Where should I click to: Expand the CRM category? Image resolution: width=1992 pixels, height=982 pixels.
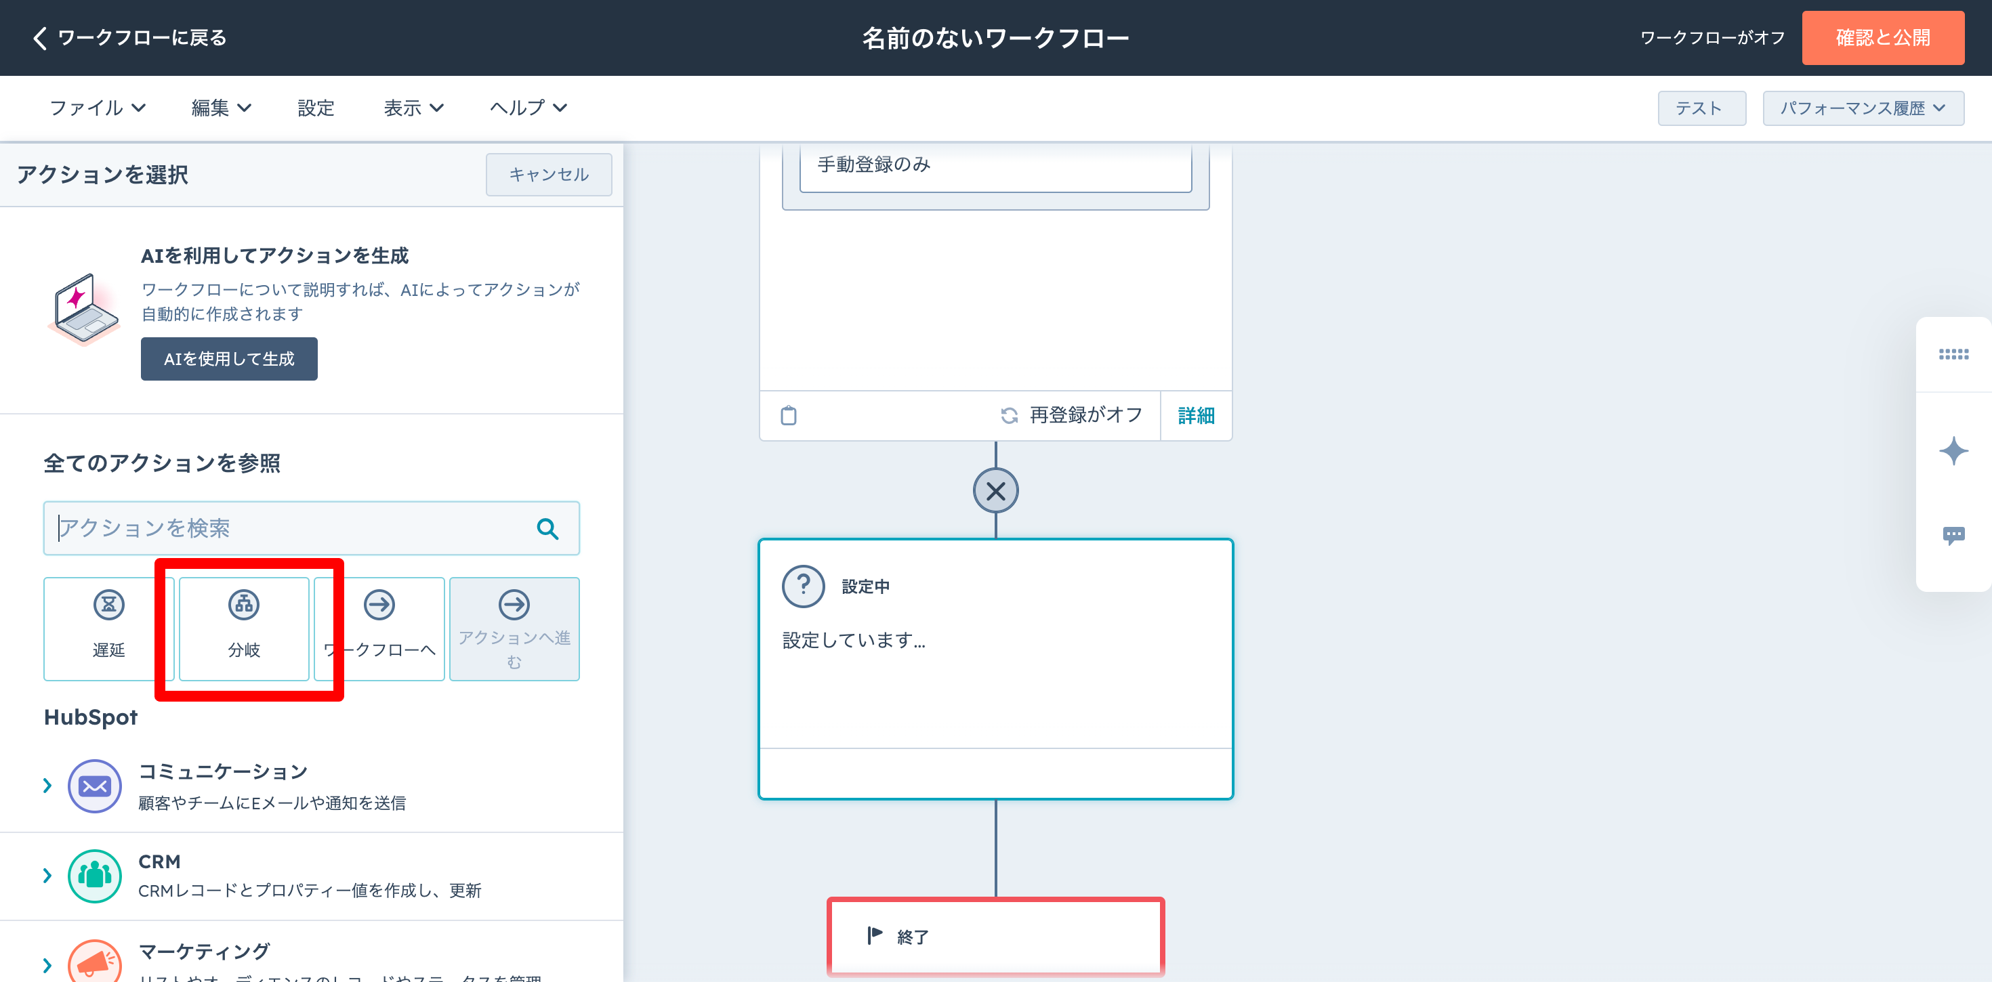click(47, 875)
